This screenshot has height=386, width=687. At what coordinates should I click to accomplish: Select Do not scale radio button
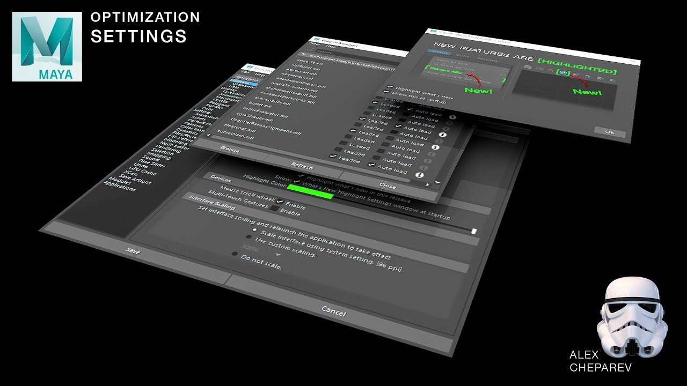pyautogui.click(x=235, y=254)
